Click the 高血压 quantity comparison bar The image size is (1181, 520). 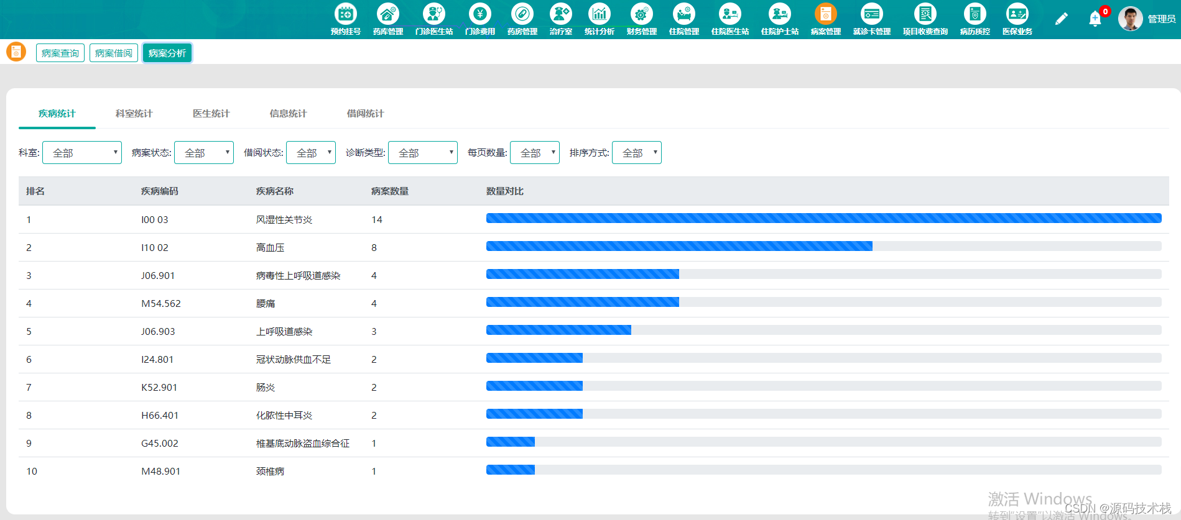coord(824,246)
